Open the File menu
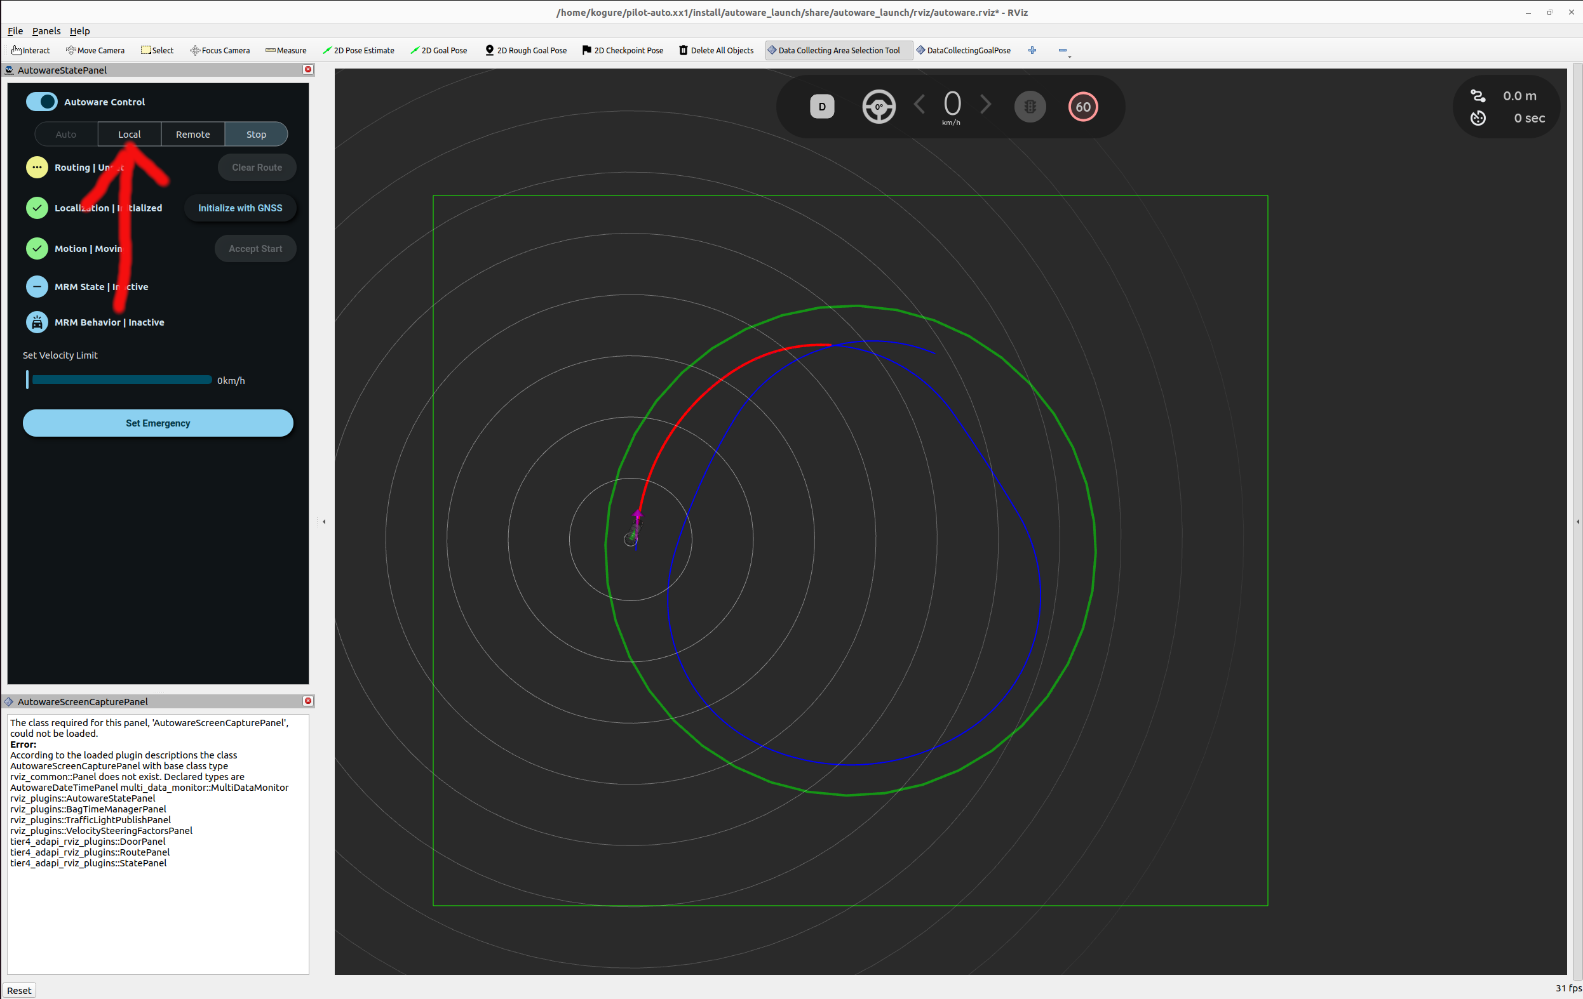Screen dimensions: 1583x999 point(15,31)
